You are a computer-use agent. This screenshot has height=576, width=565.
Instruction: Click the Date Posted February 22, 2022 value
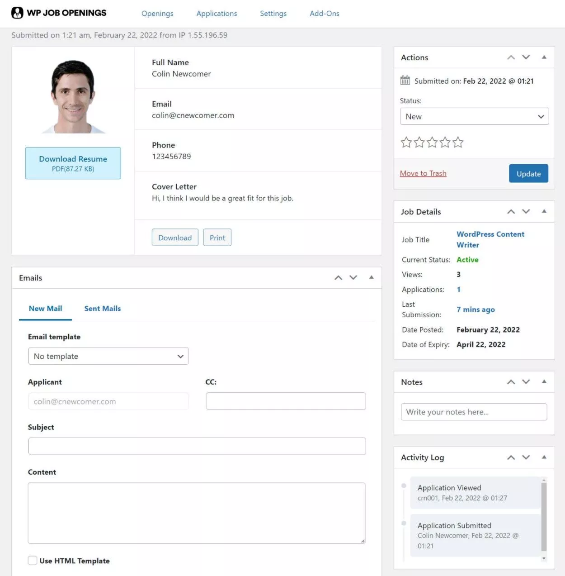point(488,330)
